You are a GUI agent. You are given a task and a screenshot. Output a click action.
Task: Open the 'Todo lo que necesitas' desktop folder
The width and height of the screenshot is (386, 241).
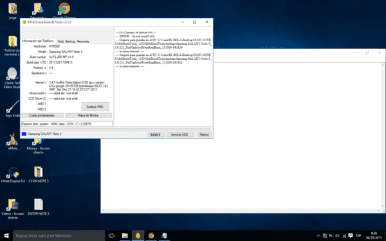12,46
